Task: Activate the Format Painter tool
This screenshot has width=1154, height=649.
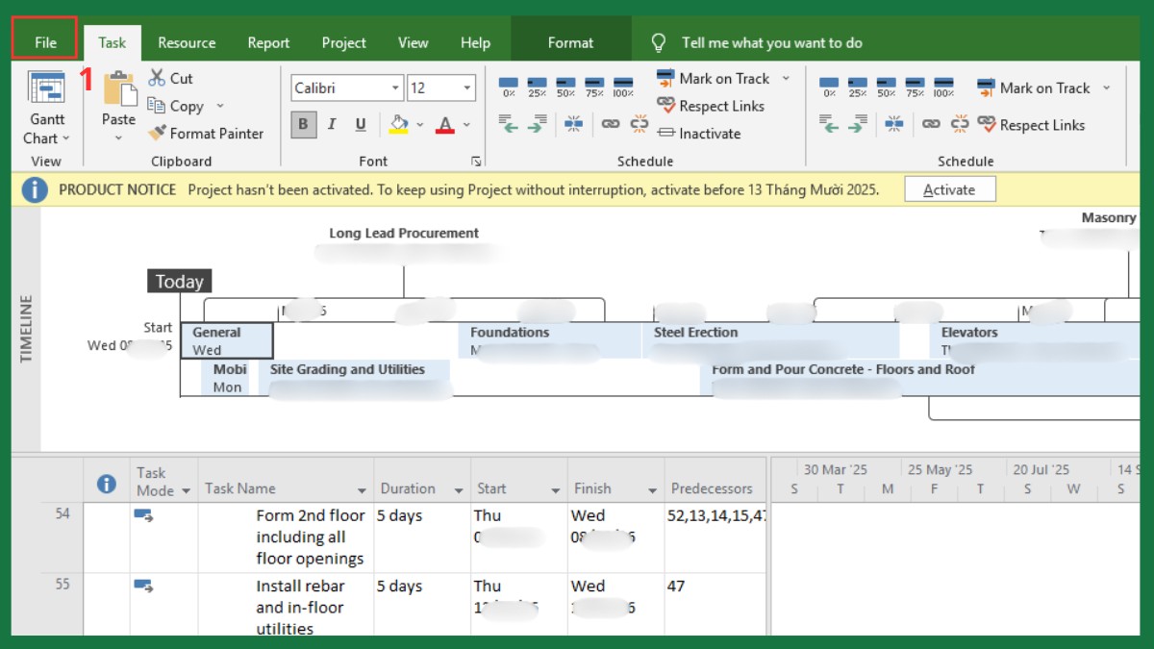Action: click(x=206, y=134)
